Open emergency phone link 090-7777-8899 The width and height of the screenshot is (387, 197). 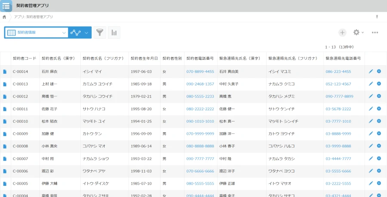(x=339, y=97)
